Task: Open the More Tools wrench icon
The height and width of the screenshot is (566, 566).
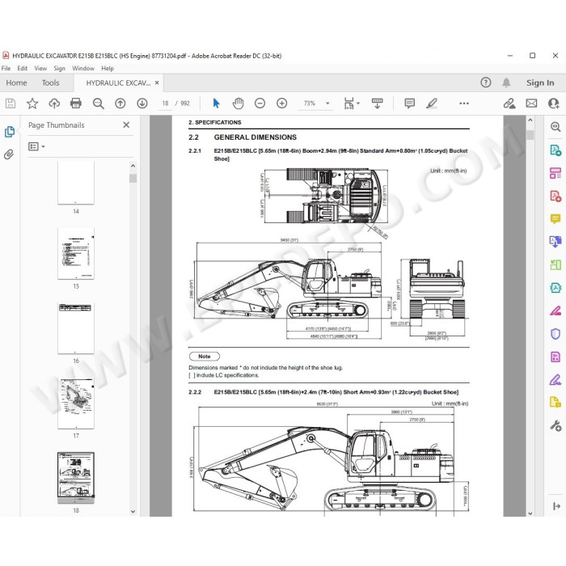Action: click(x=555, y=426)
